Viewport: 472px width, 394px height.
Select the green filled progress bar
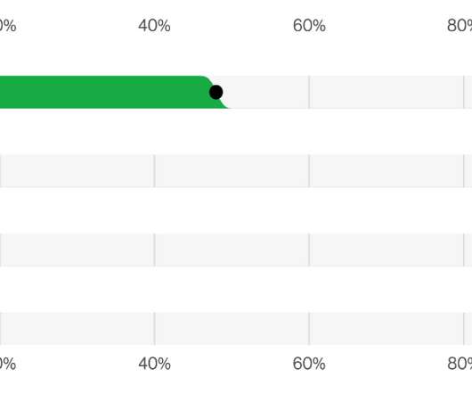click(x=114, y=92)
